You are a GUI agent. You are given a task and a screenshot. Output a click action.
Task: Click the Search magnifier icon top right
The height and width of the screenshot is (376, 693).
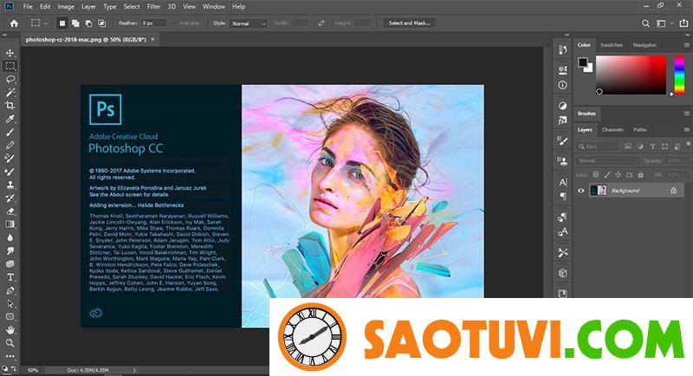coord(645,23)
